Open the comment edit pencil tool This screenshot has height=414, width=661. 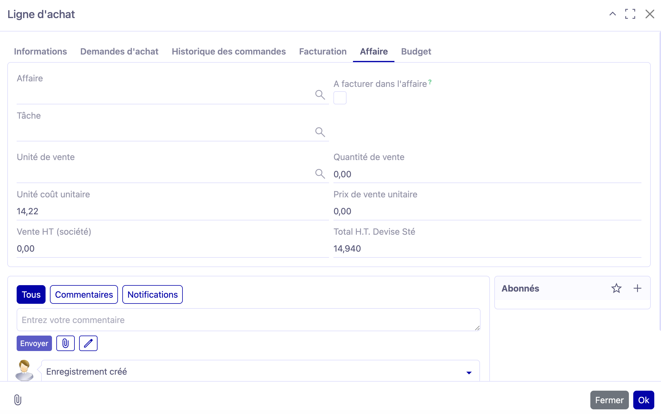[88, 343]
